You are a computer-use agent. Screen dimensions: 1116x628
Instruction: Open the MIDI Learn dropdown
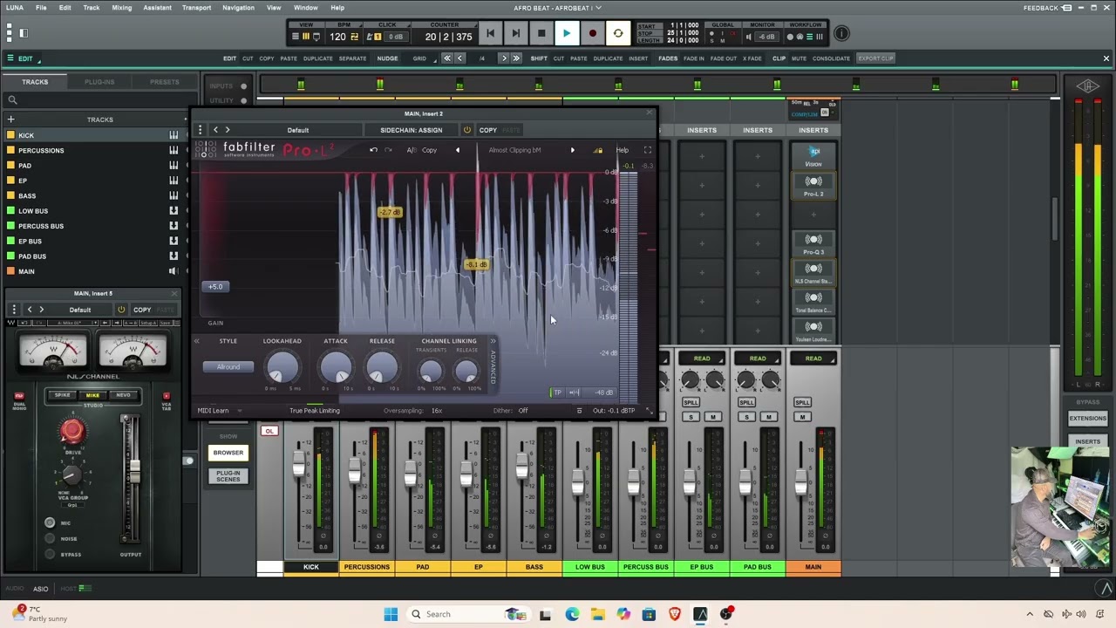click(x=220, y=411)
